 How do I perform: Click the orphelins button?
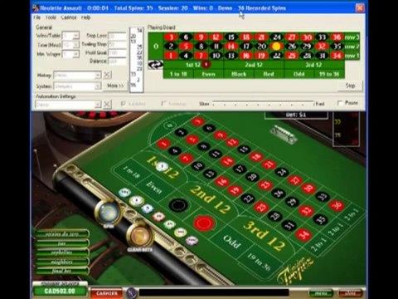62,252
